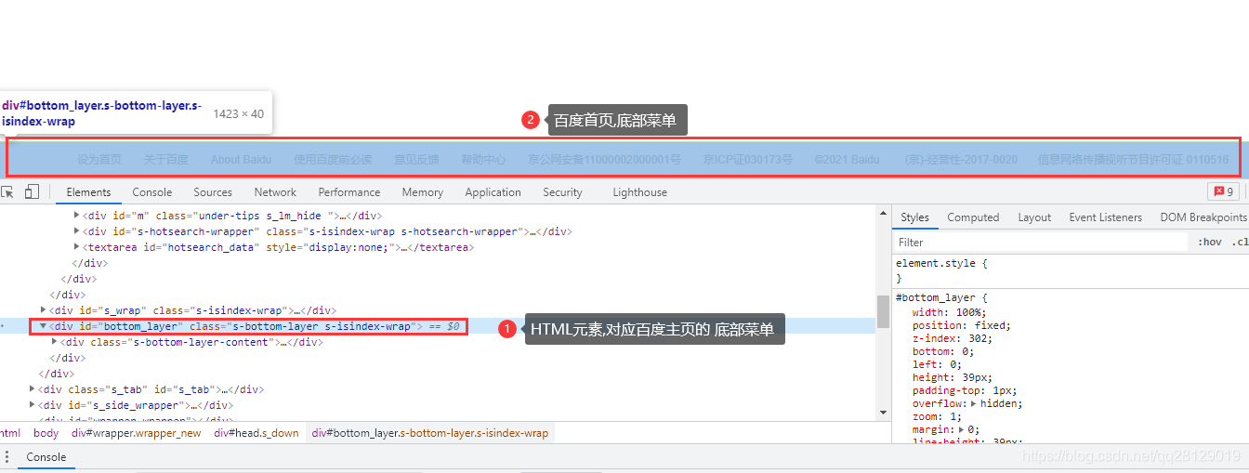Open the Console panel tab
The width and height of the screenshot is (1249, 473).
[152, 192]
